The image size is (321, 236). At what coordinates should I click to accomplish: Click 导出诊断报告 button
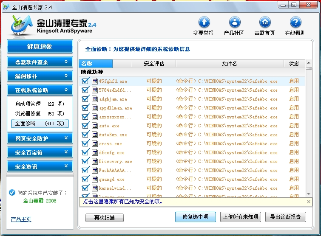click(x=285, y=216)
